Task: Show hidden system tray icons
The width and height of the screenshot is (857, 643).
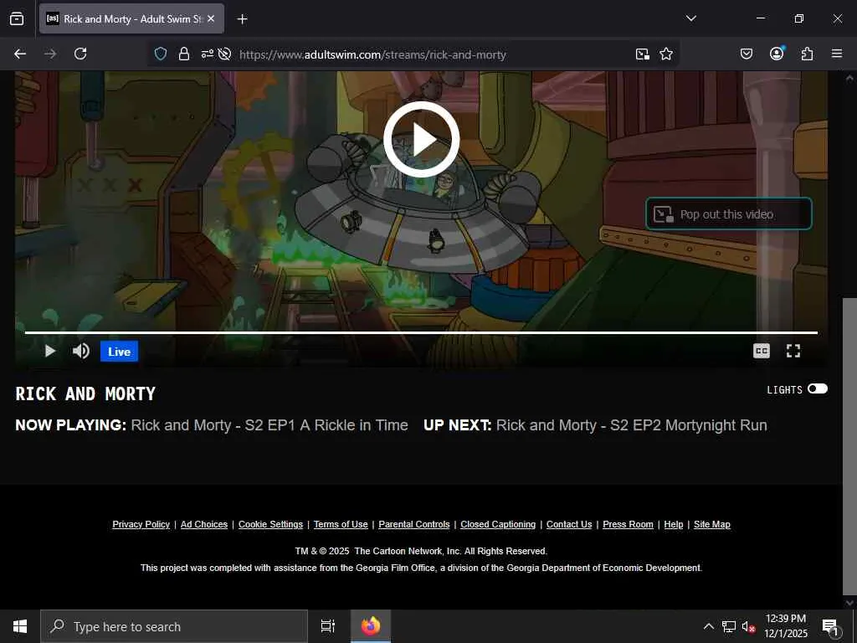Action: [708, 626]
